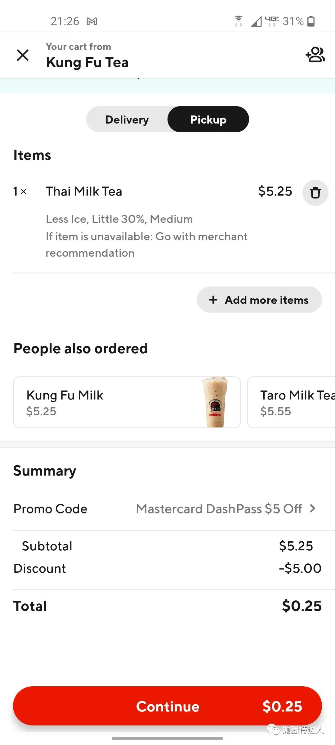Tap the add people group order icon
Viewport: 335px width, 745px height.
click(x=315, y=55)
